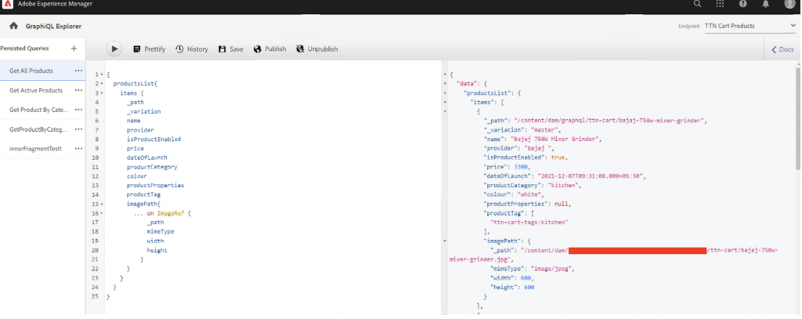Unpublish the persisted query
802x319 pixels.
click(317, 49)
